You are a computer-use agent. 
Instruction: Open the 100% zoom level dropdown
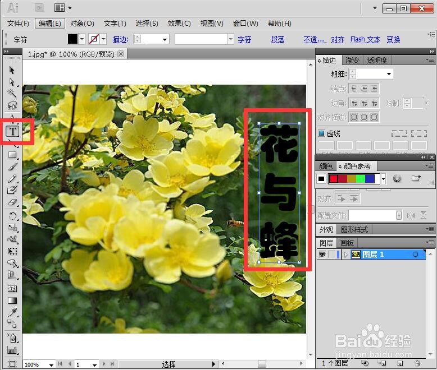(51, 365)
